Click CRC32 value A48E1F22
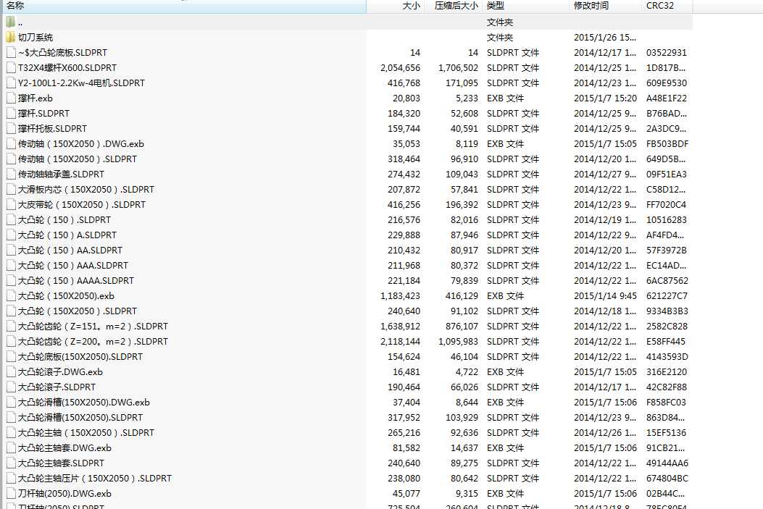763x509 pixels. [x=666, y=98]
